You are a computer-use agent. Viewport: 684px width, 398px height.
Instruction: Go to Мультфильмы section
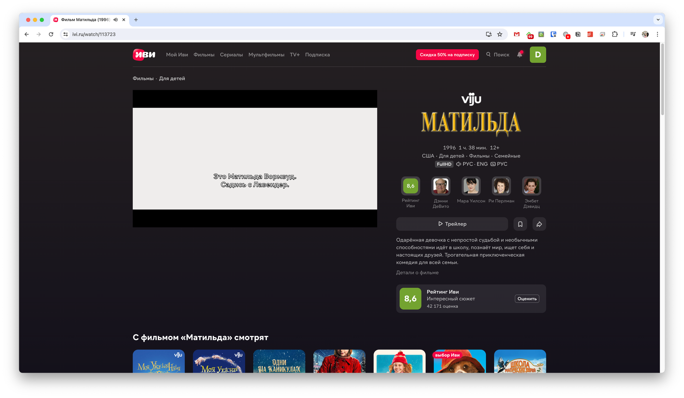pyautogui.click(x=266, y=55)
